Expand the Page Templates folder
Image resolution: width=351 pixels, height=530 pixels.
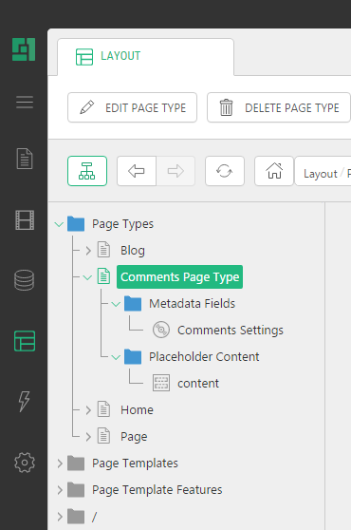click(60, 464)
